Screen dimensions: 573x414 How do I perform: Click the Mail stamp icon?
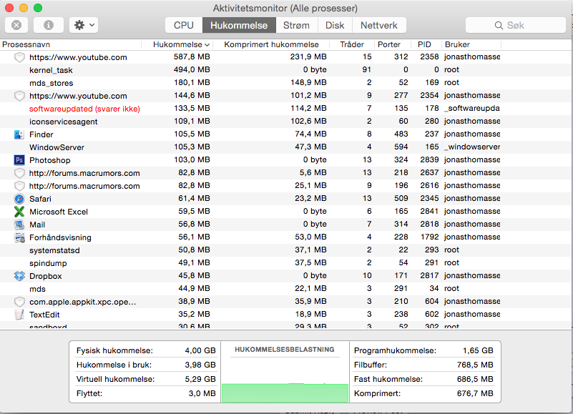pos(19,225)
